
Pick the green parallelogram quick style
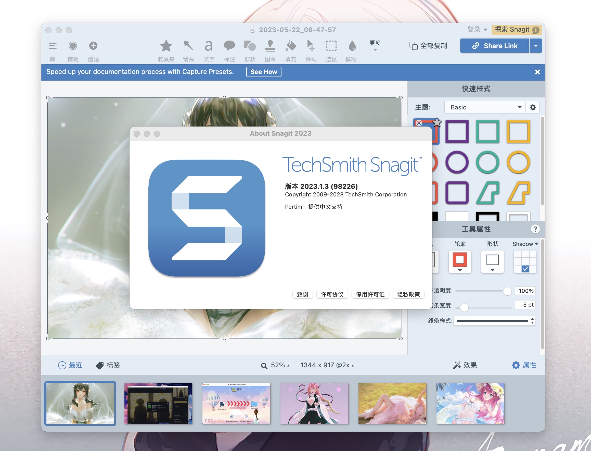(x=487, y=193)
